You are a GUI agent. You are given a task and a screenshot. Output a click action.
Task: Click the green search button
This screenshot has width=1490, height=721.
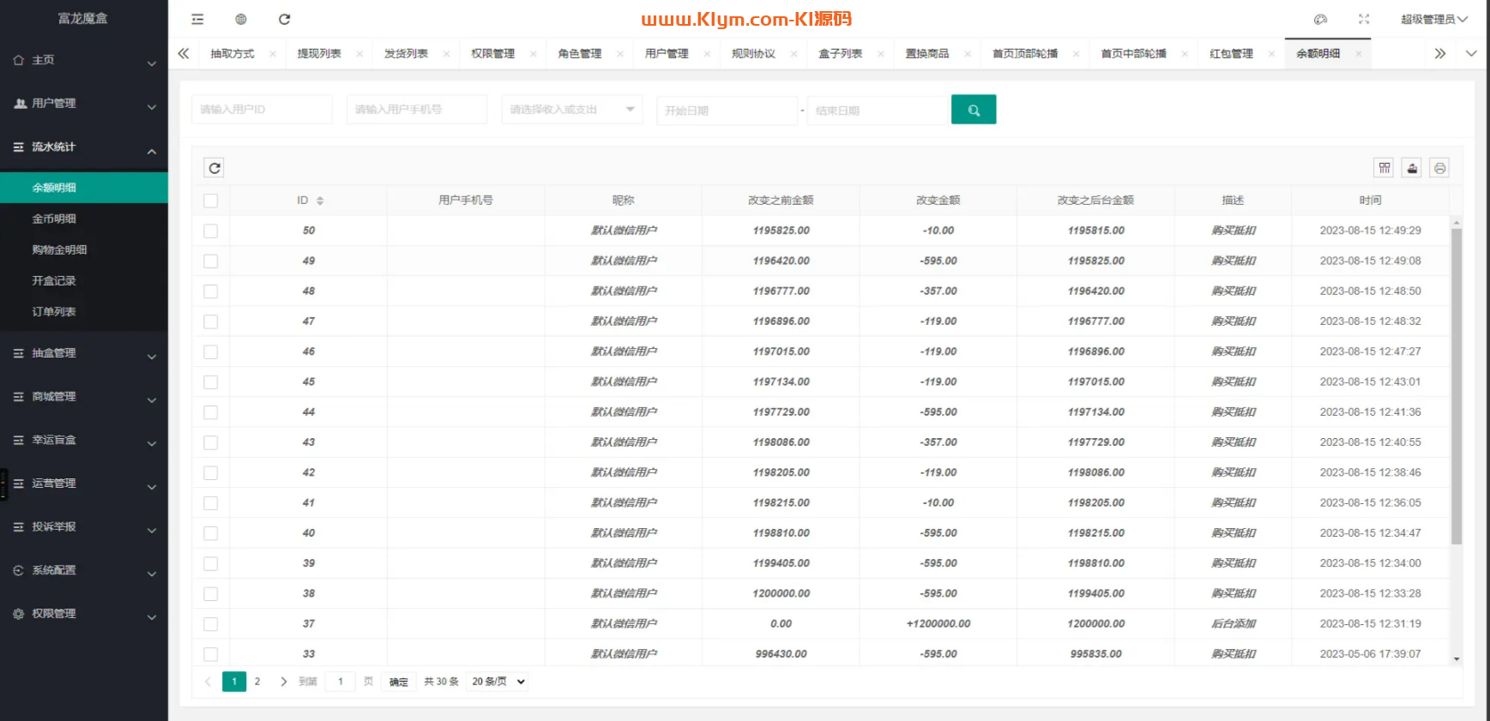tap(973, 110)
